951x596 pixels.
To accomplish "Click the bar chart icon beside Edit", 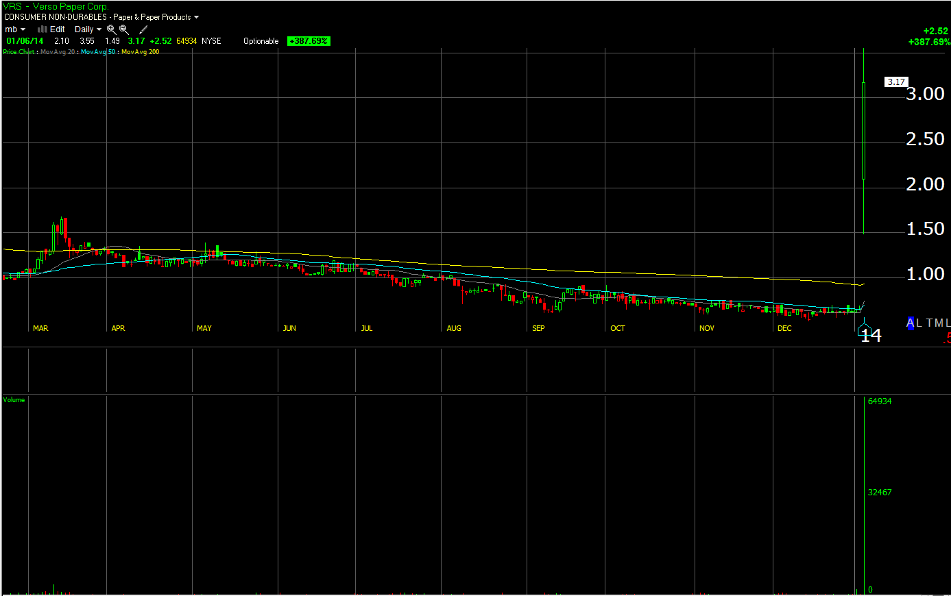I will [42, 29].
